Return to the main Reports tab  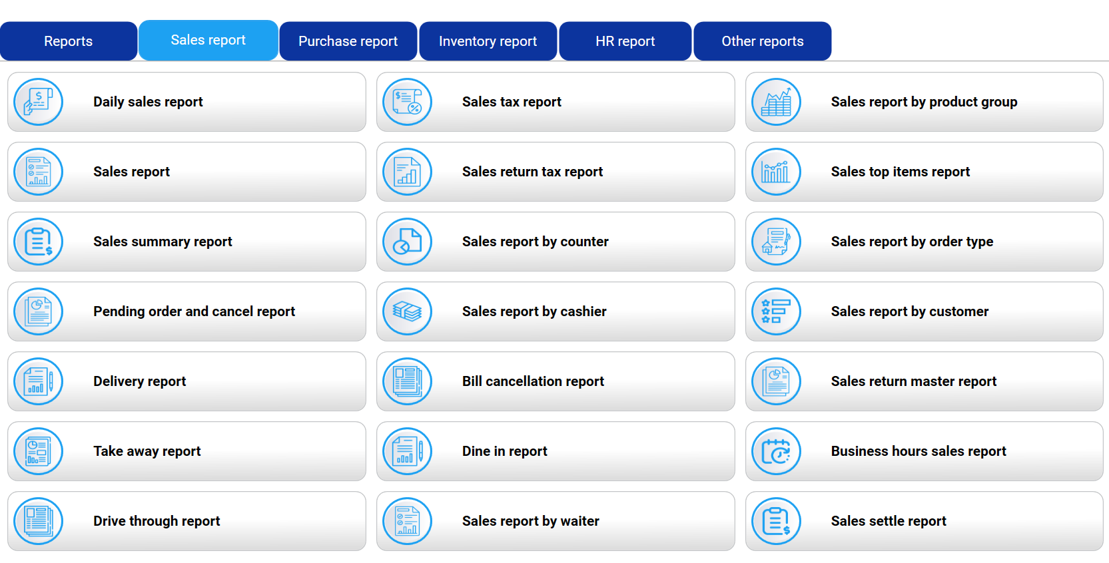(68, 41)
